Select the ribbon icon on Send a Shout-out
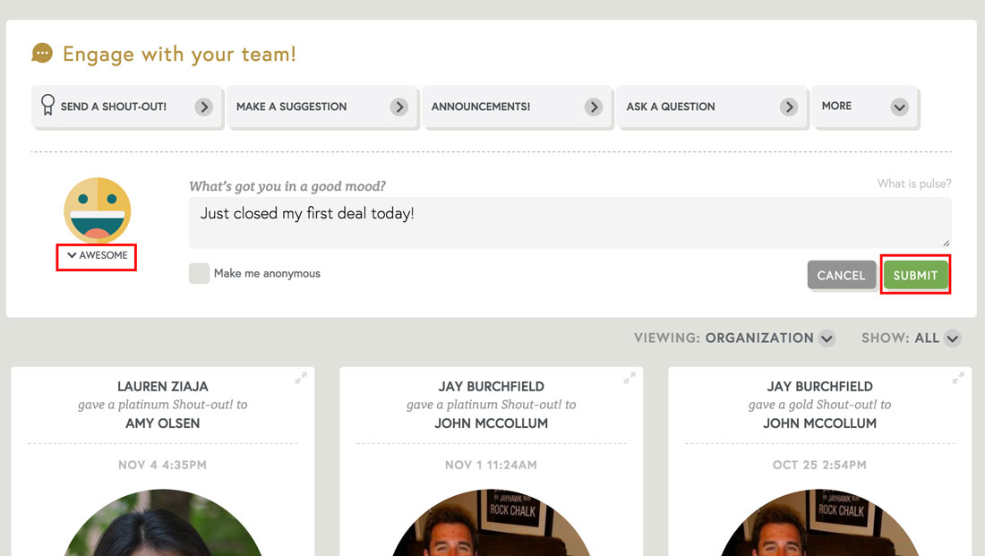The width and height of the screenshot is (985, 556). 47,106
